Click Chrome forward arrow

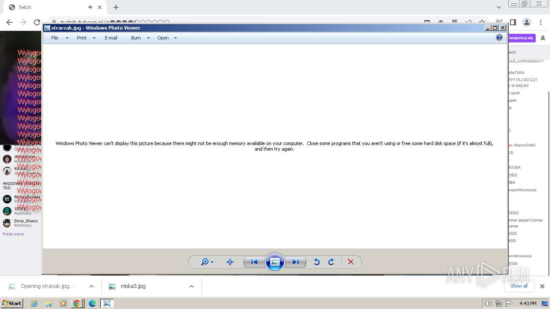pyautogui.click(x=23, y=22)
